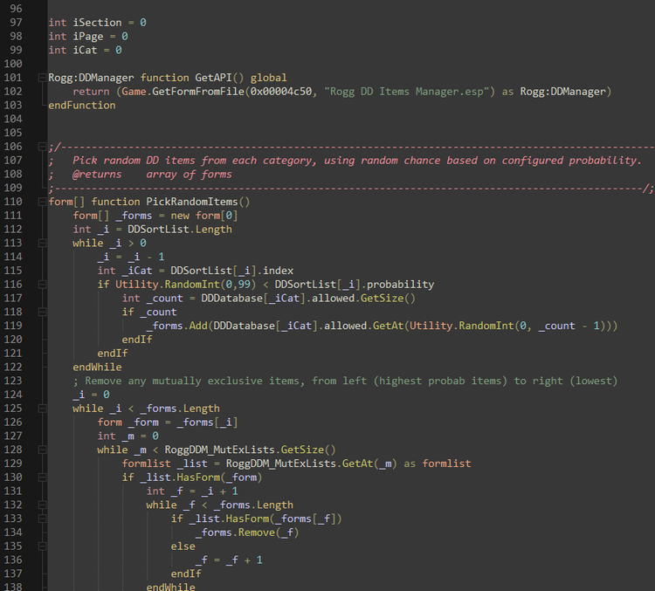The image size is (655, 591).
Task: Collapse the 'if _count' fold marker at line 118
Action: pyautogui.click(x=42, y=312)
